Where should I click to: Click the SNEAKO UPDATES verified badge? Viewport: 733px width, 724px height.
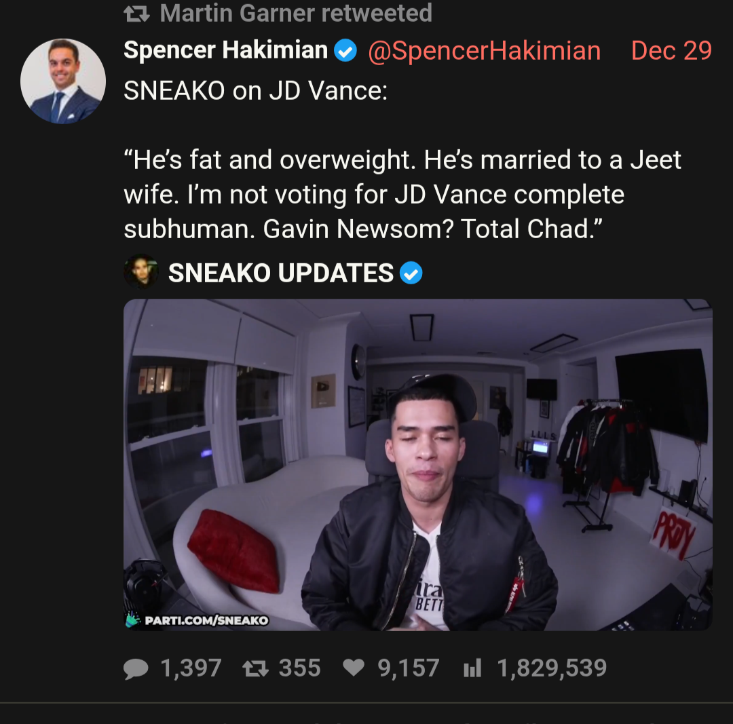pyautogui.click(x=411, y=273)
